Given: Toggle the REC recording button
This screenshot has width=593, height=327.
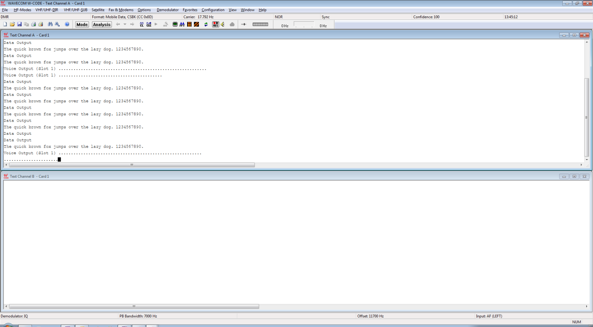Looking at the screenshot, I should [216, 24].
